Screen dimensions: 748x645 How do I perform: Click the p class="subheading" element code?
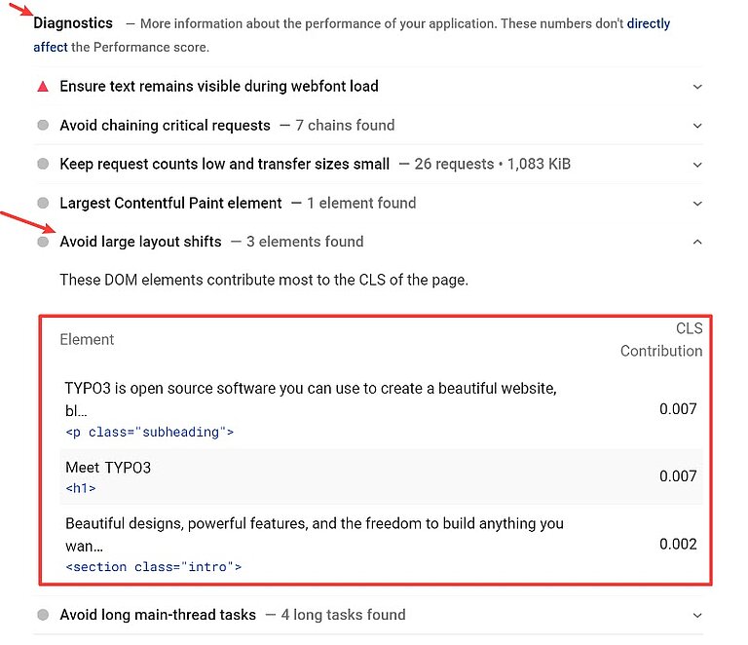click(x=150, y=432)
